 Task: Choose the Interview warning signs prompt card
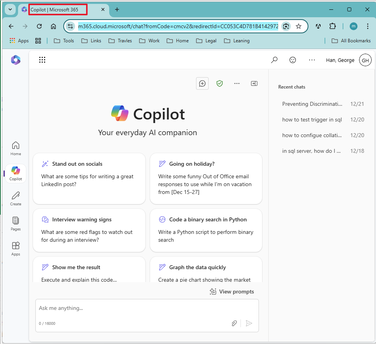click(x=89, y=230)
